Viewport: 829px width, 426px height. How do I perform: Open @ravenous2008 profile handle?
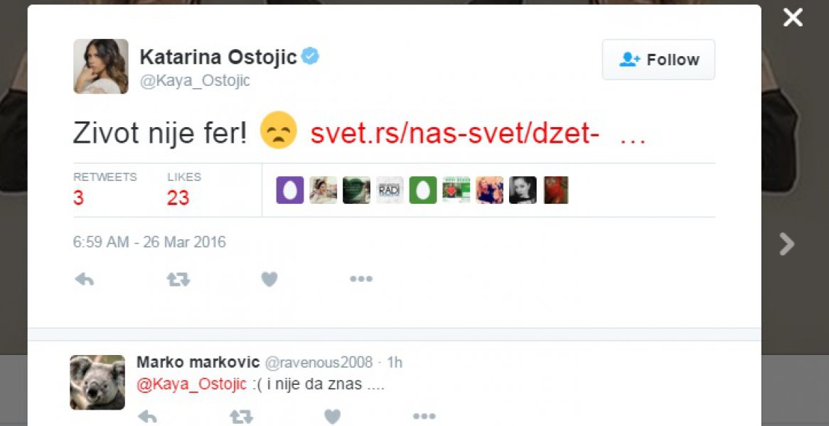[x=319, y=363]
